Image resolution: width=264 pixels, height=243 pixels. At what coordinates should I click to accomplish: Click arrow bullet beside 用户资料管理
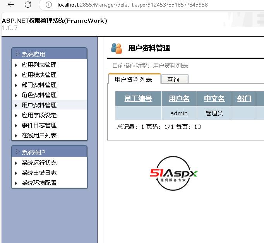click(16, 106)
